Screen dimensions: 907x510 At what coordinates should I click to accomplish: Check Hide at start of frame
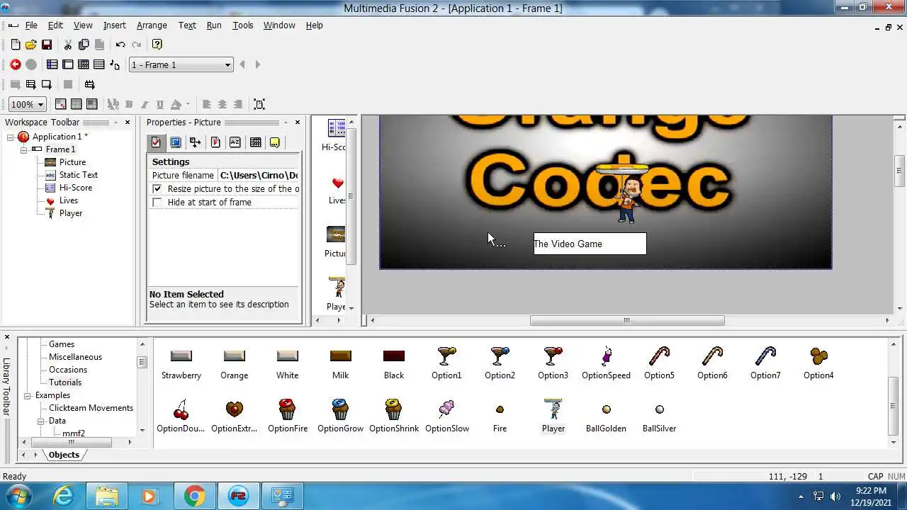coord(157,203)
